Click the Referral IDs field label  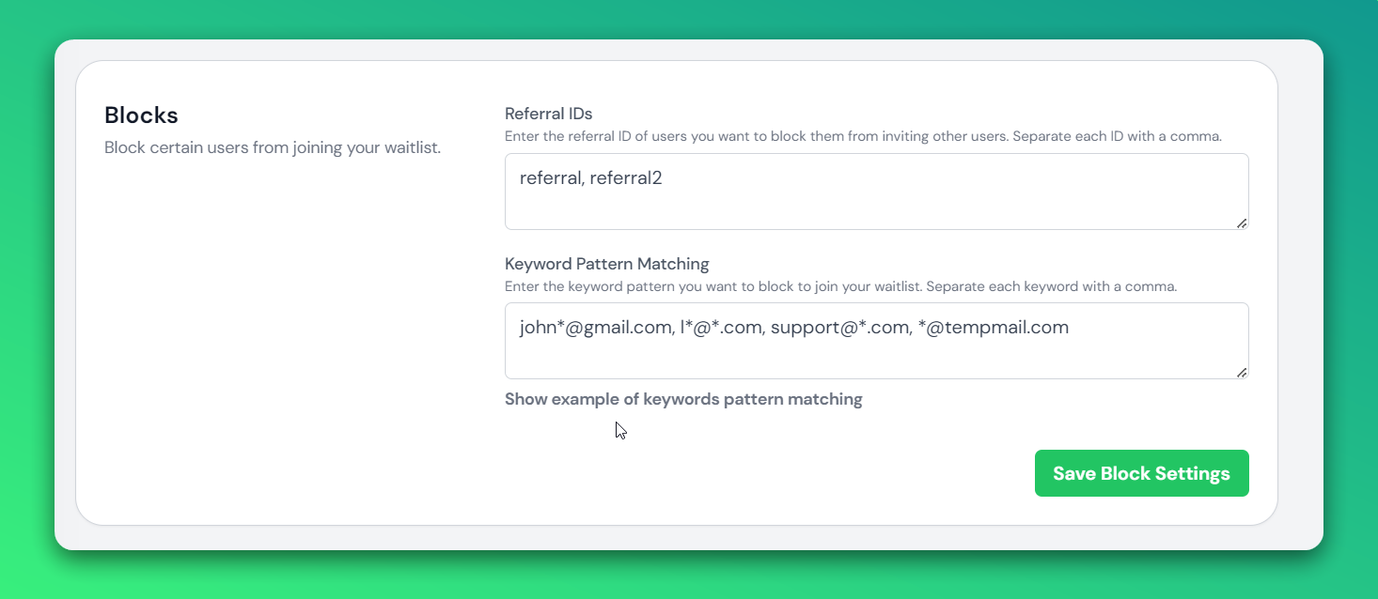(x=549, y=114)
